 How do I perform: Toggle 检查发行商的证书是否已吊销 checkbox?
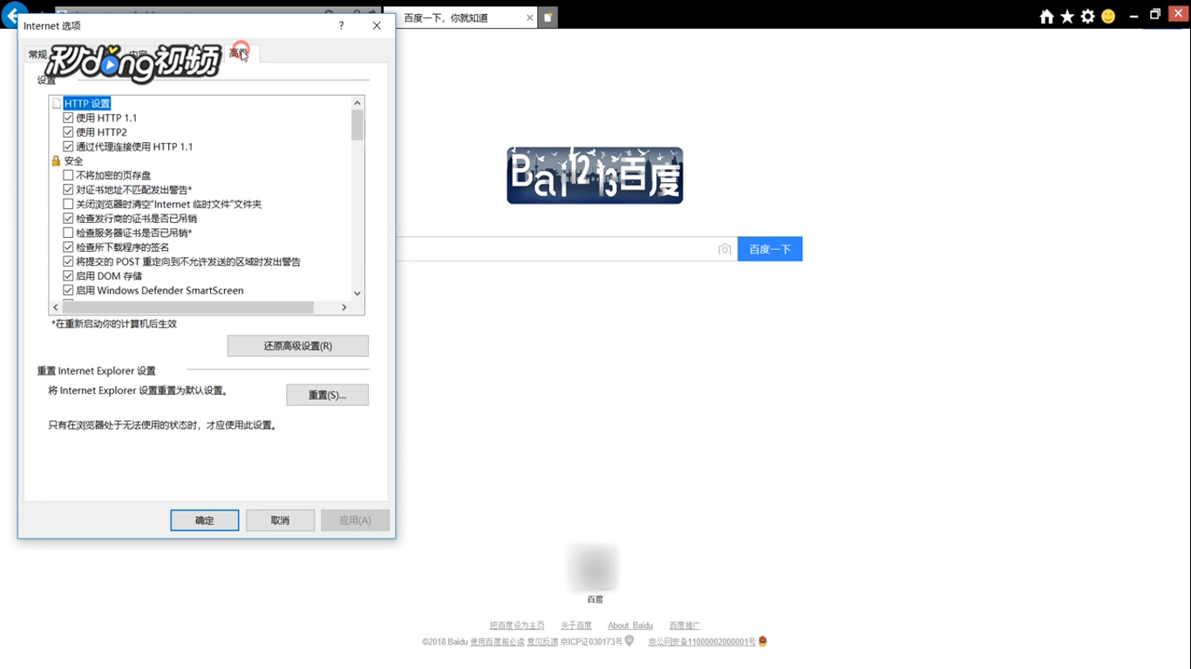coord(69,219)
